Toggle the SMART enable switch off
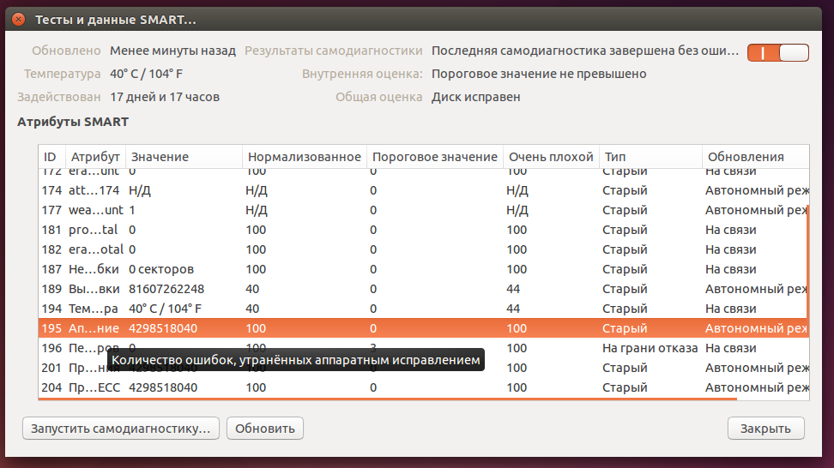This screenshot has height=468, width=834. [x=777, y=52]
